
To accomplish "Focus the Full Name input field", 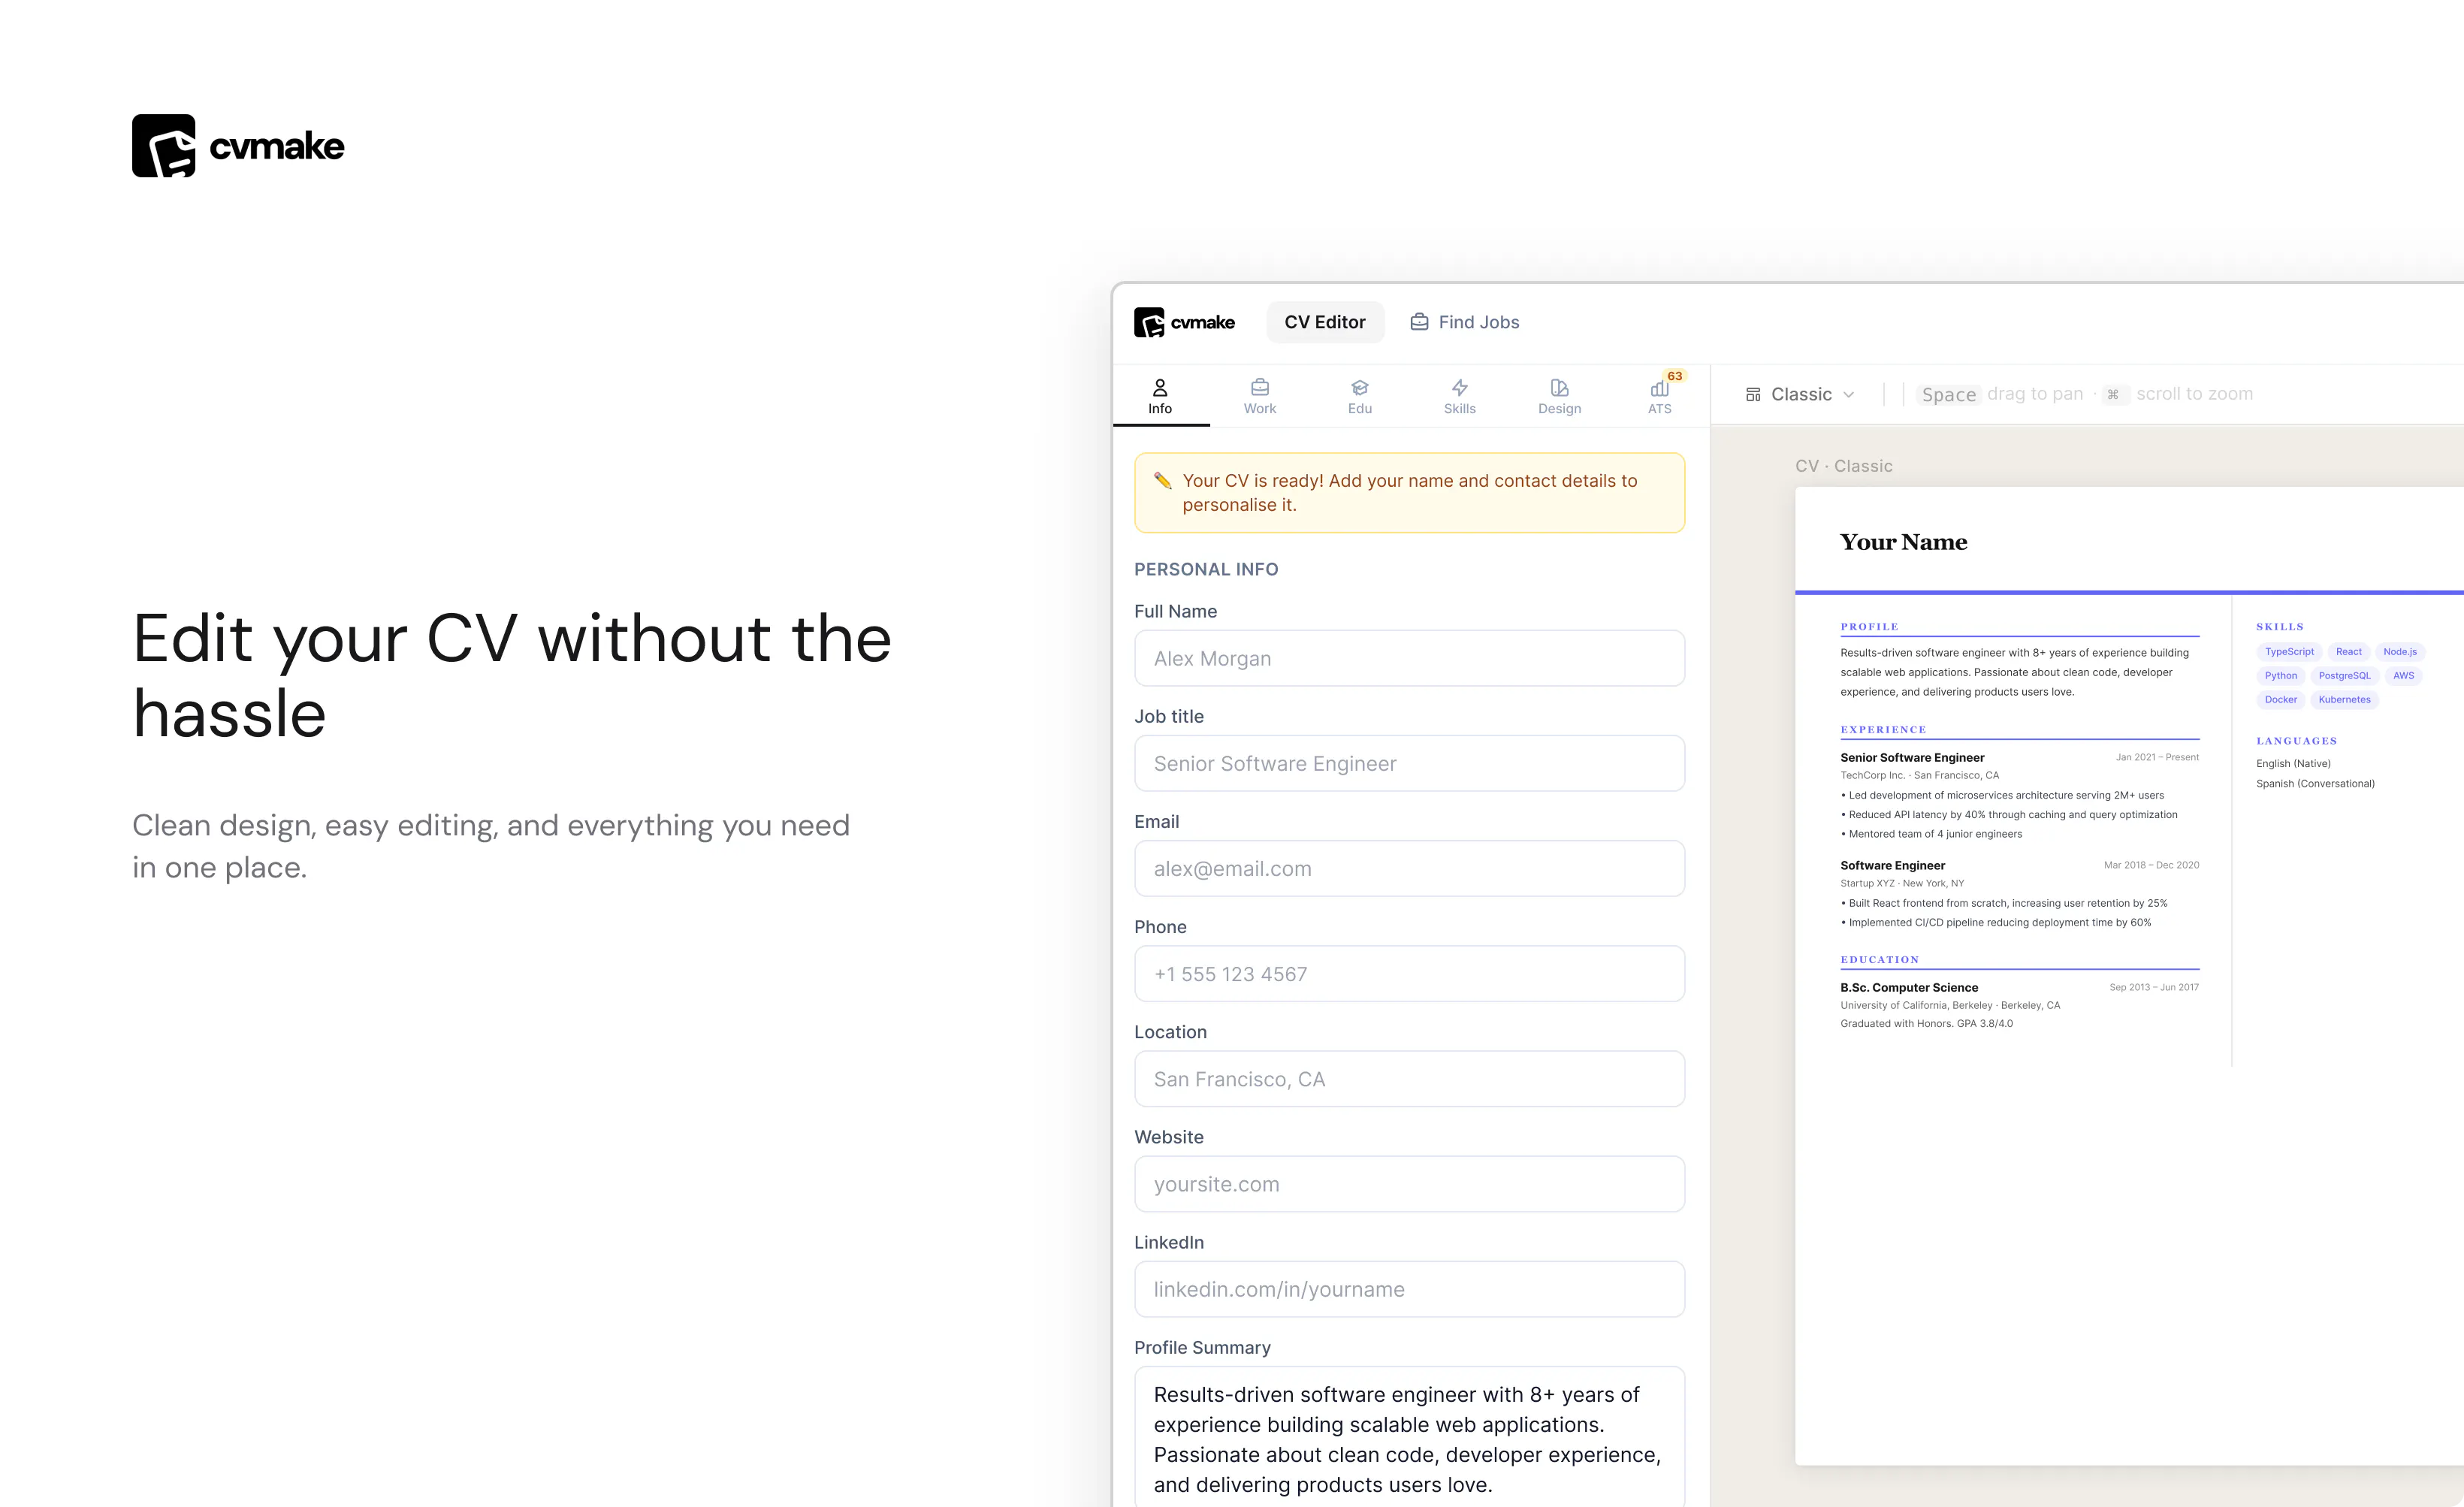I will pyautogui.click(x=1409, y=658).
